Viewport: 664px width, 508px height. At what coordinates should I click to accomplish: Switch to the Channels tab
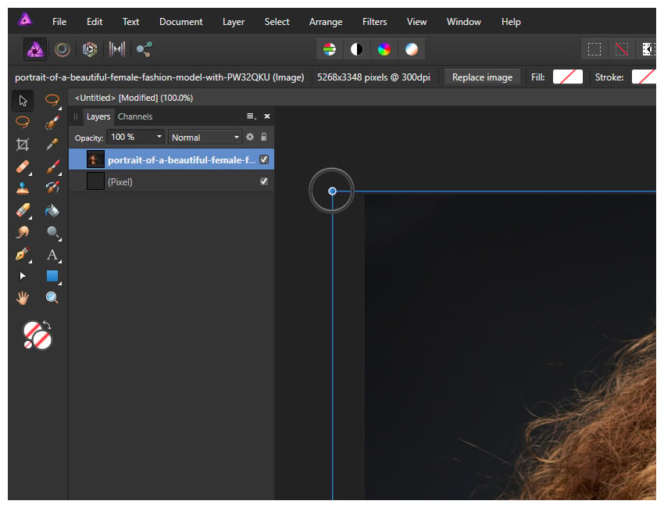coord(135,116)
